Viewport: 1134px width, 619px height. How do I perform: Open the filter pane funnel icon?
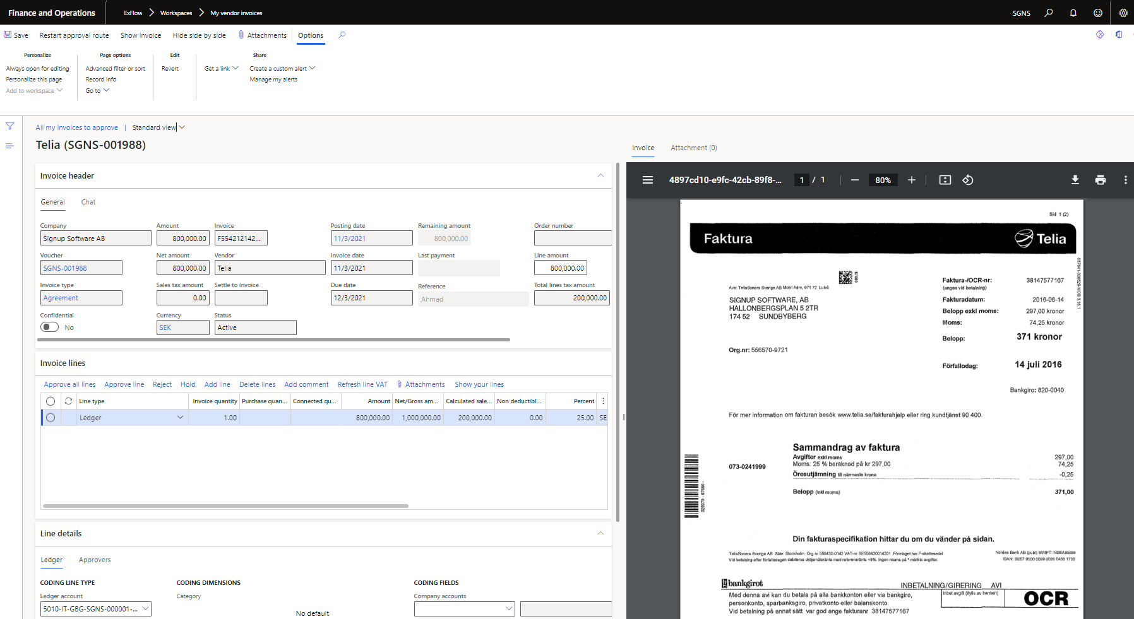(x=9, y=126)
